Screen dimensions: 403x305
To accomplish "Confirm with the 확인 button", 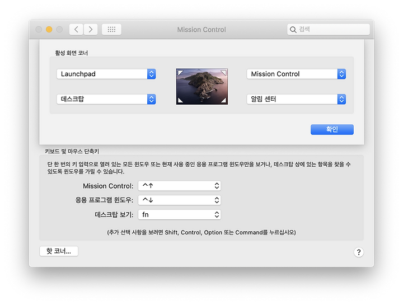I will [332, 129].
